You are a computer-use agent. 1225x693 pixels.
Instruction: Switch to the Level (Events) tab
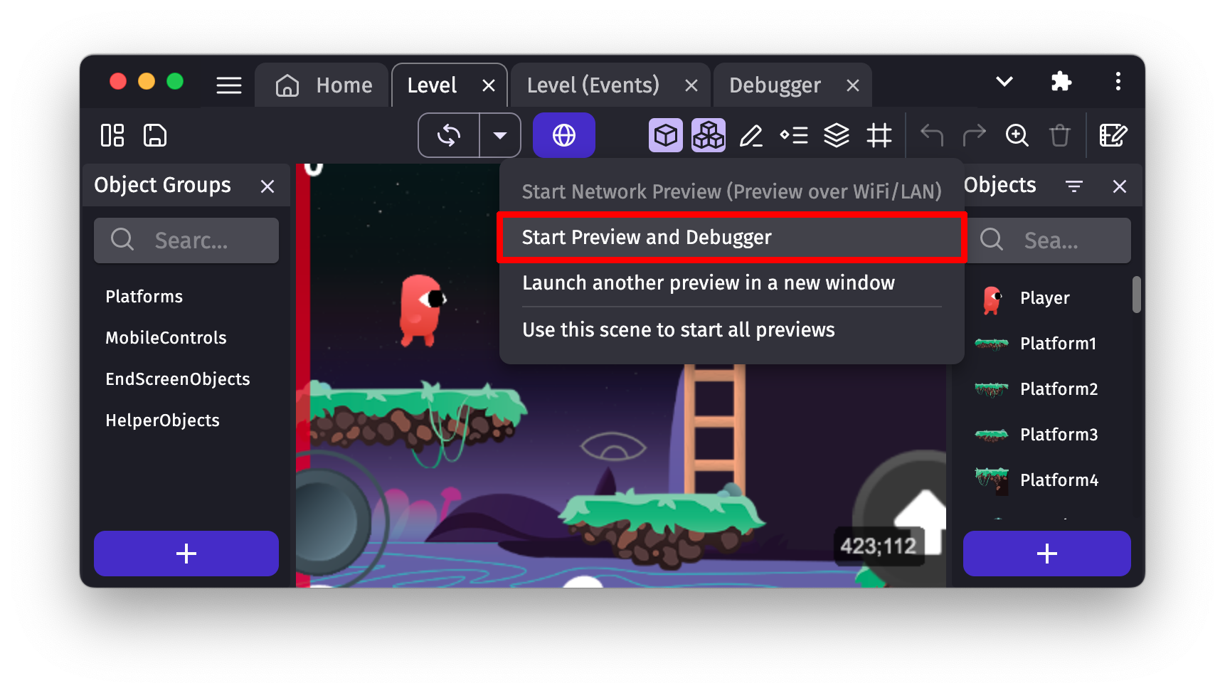pos(593,85)
